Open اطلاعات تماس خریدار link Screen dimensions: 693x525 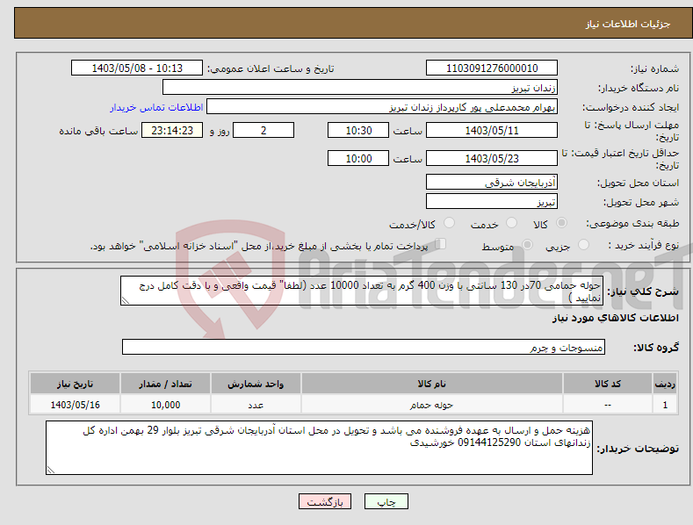(156, 107)
